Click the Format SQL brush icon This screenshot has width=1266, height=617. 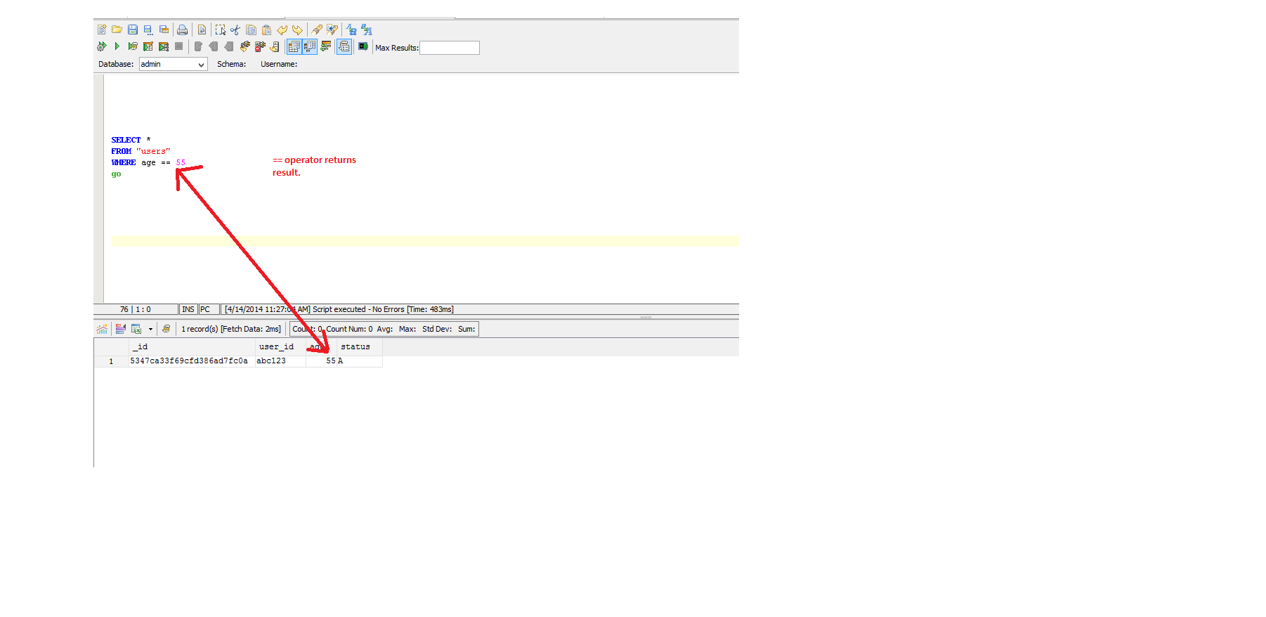click(x=332, y=30)
